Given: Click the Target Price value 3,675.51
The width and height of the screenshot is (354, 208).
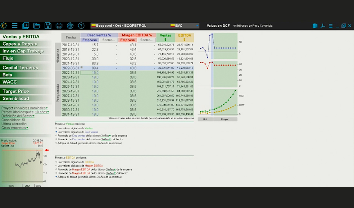Looking at the screenshot, I should click(x=38, y=143).
